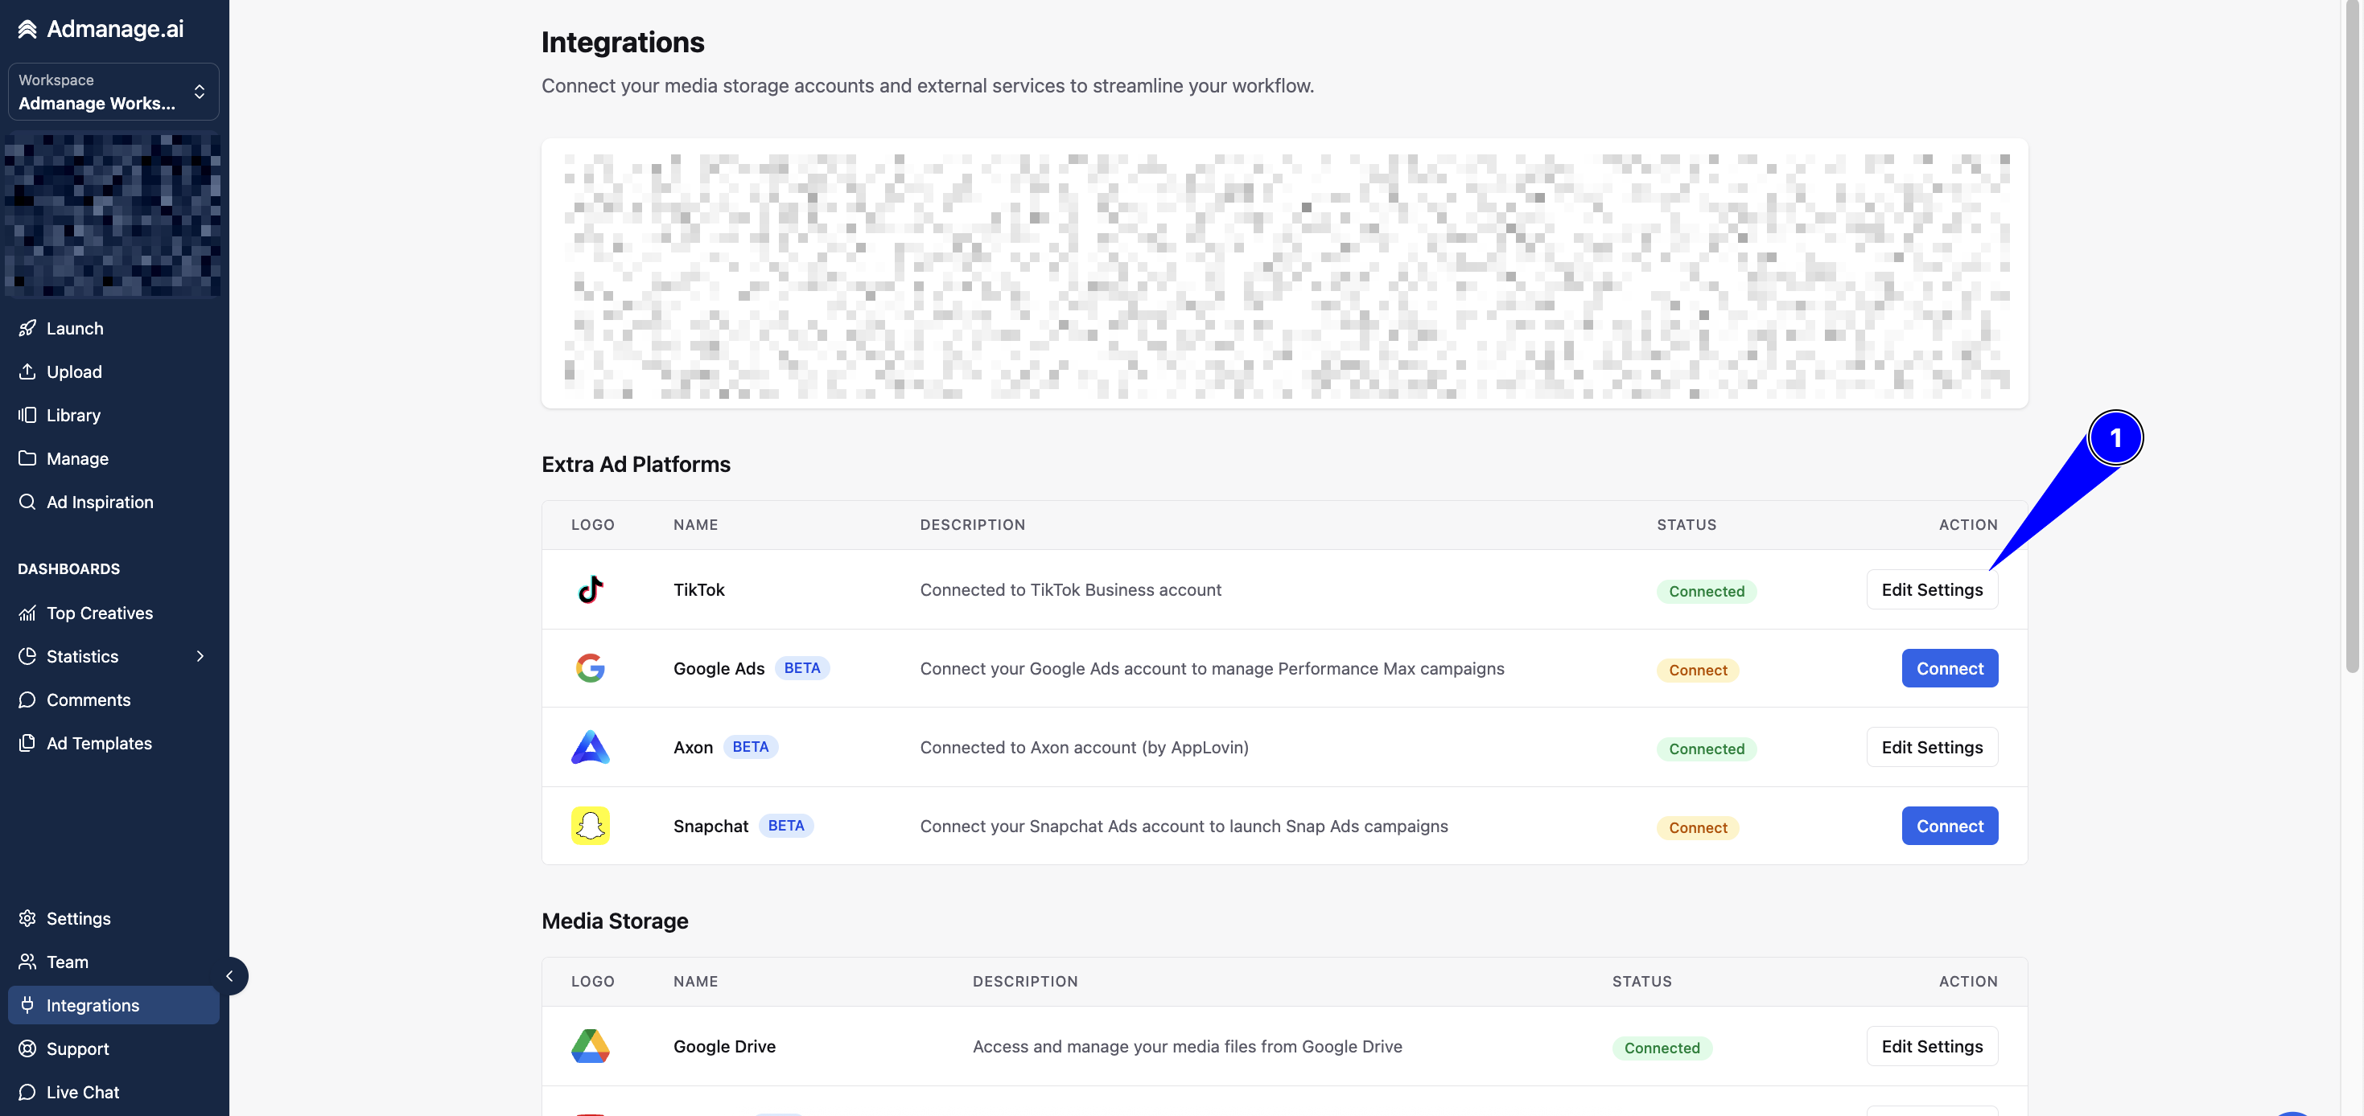This screenshot has width=2364, height=1116.
Task: Click Google Drive's Connected status badge
Action: pos(1661,1048)
